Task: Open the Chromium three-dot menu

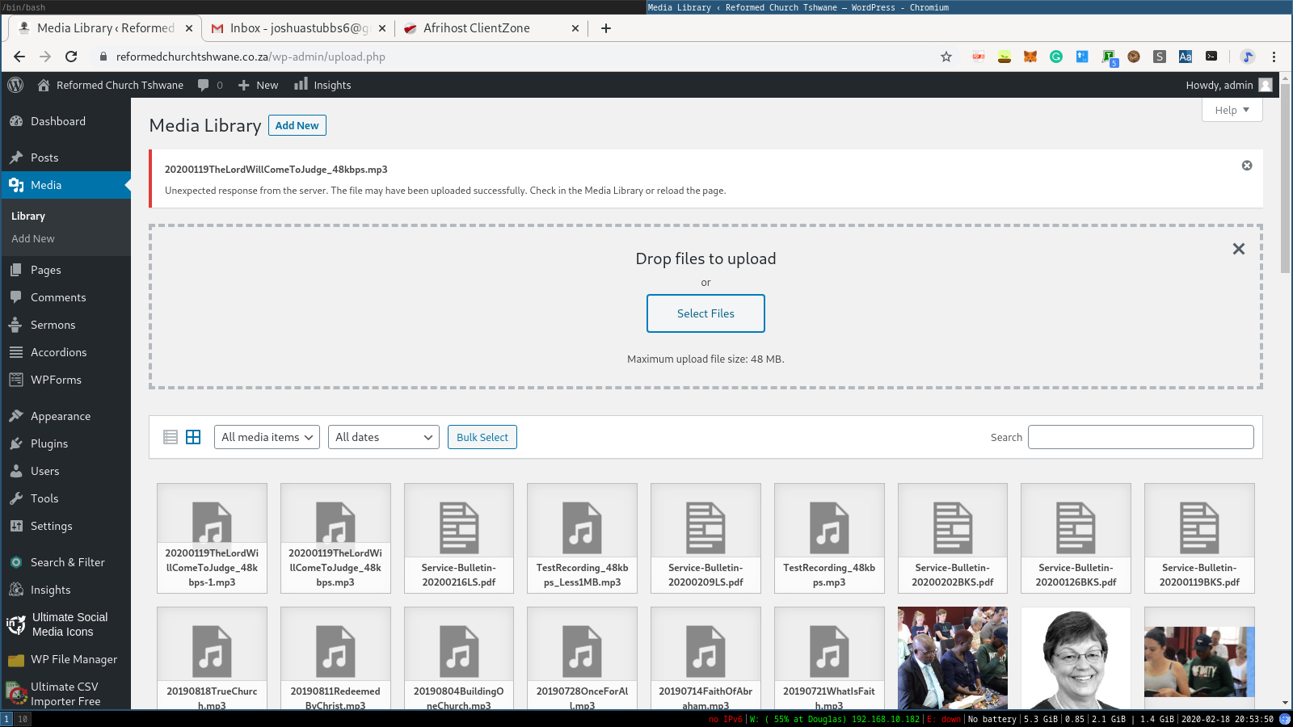Action: click(x=1274, y=57)
